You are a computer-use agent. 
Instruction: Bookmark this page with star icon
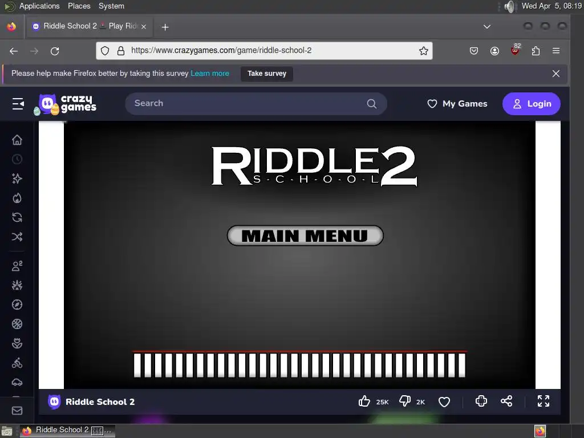424,51
